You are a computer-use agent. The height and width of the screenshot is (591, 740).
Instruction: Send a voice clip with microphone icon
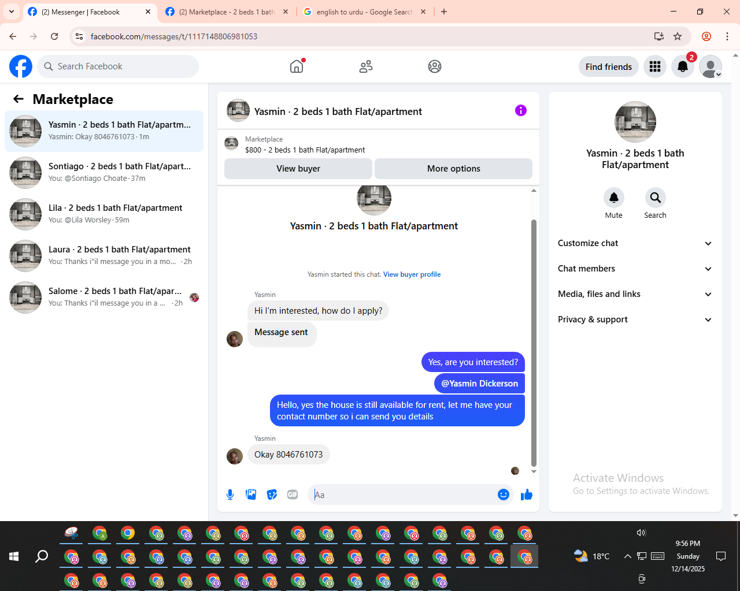click(230, 495)
